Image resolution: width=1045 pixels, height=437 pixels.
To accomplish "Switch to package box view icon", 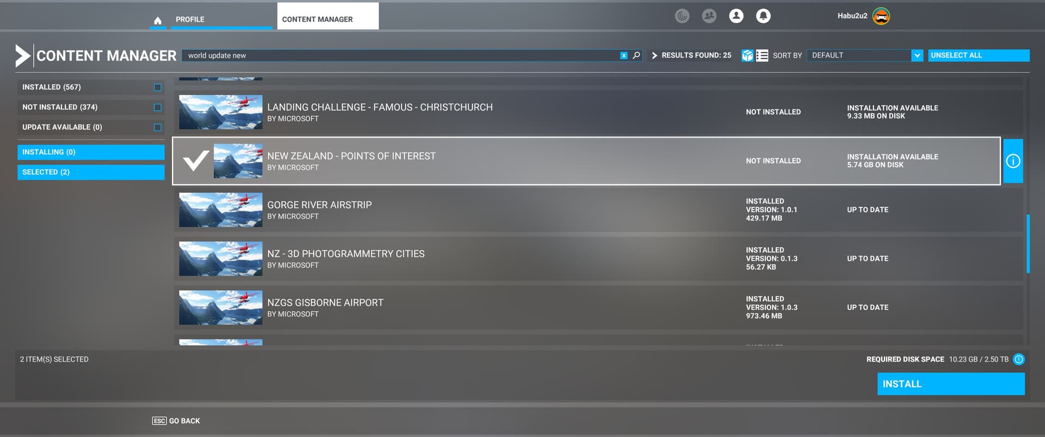I will pyautogui.click(x=747, y=55).
